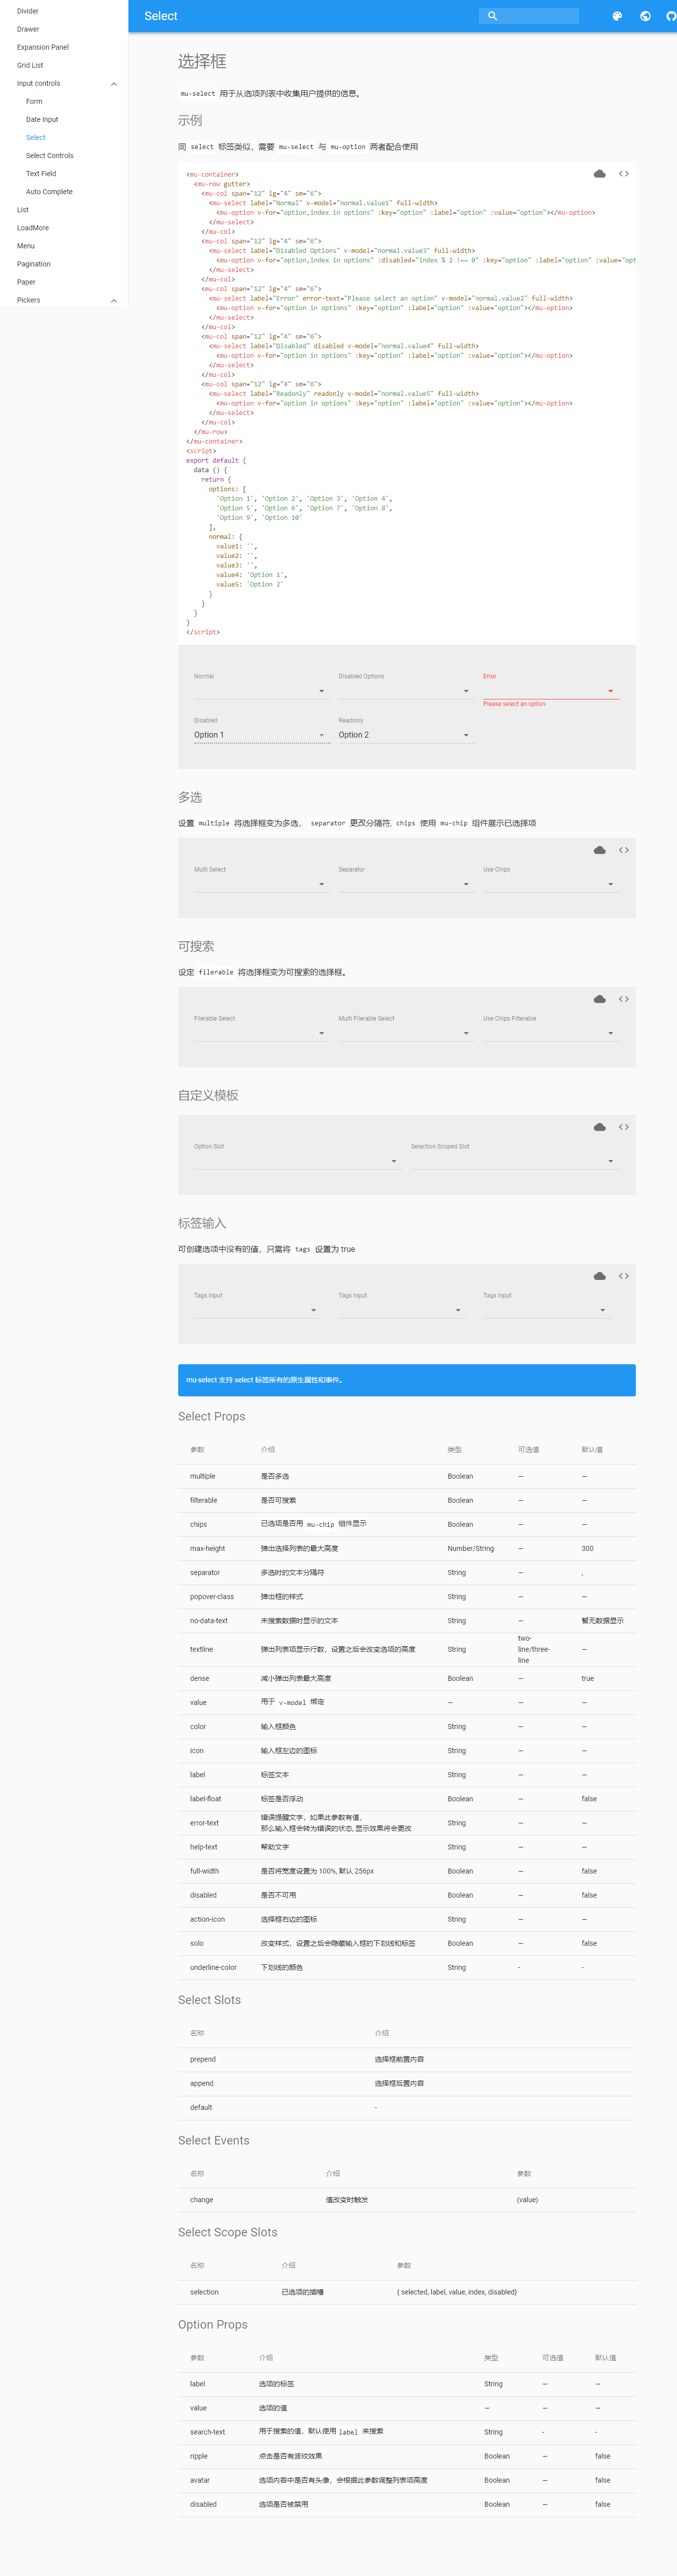677x2576 pixels.
Task: Click the cloud icon in the Tags Input demo
Action: pyautogui.click(x=599, y=1276)
